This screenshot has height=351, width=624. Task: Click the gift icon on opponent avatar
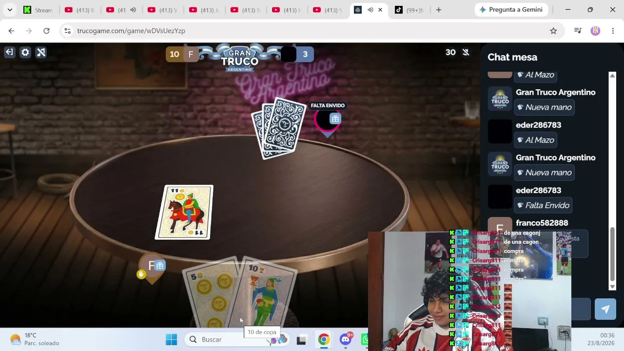335,118
